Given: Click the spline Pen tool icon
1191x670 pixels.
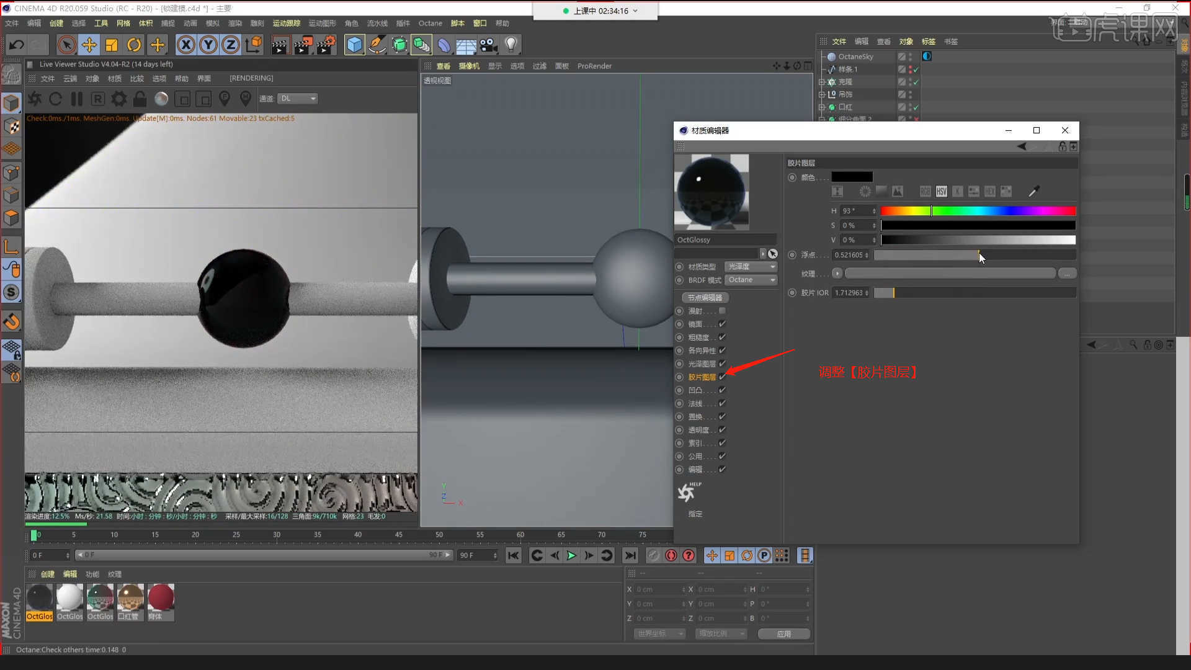Looking at the screenshot, I should pyautogui.click(x=377, y=45).
